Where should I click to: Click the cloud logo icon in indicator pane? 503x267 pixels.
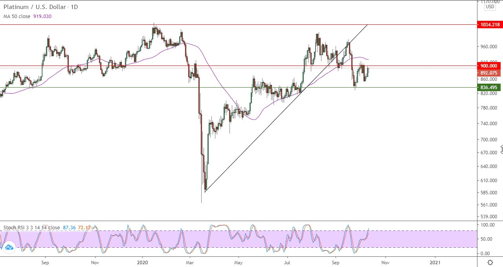[x=9, y=247]
